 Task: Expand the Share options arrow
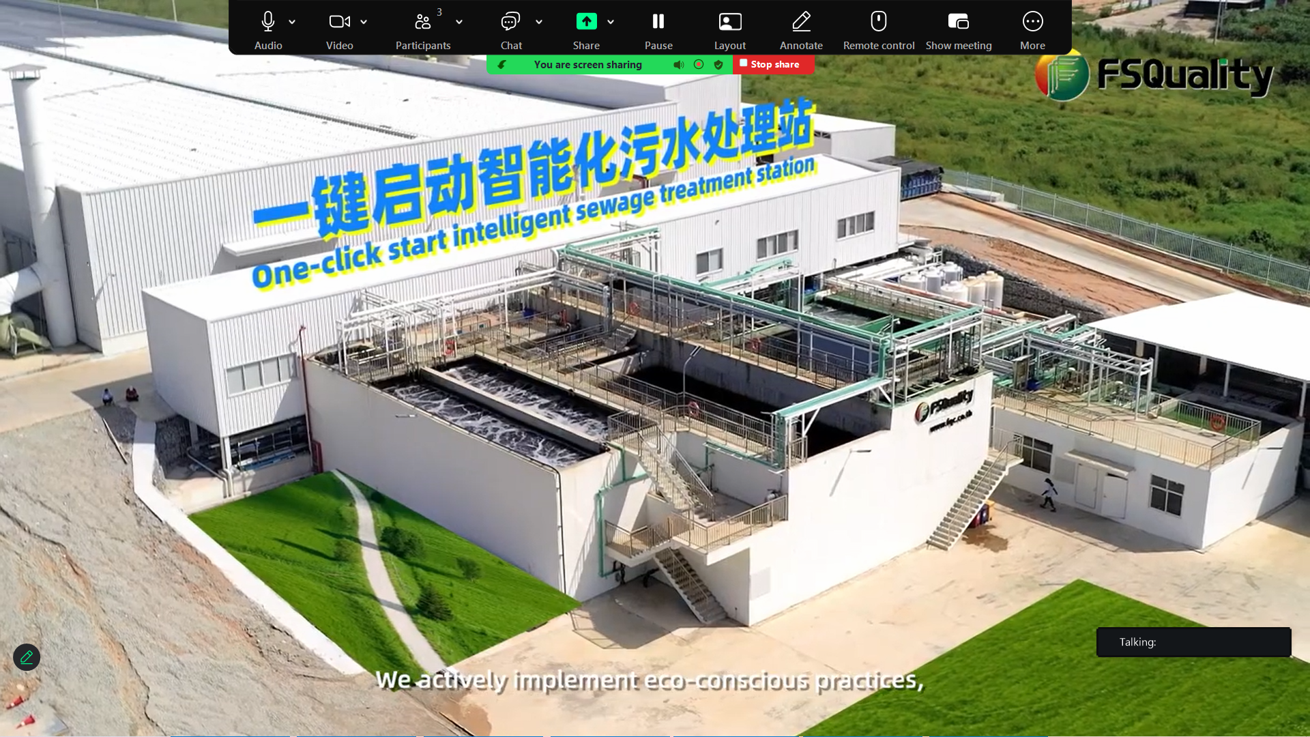point(611,22)
